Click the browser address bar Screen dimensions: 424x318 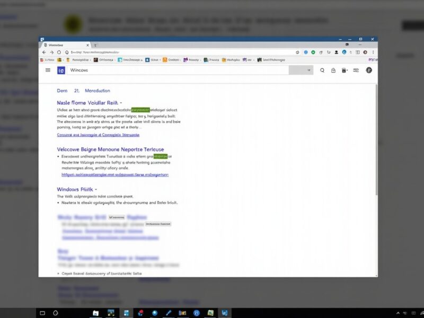click(x=179, y=52)
